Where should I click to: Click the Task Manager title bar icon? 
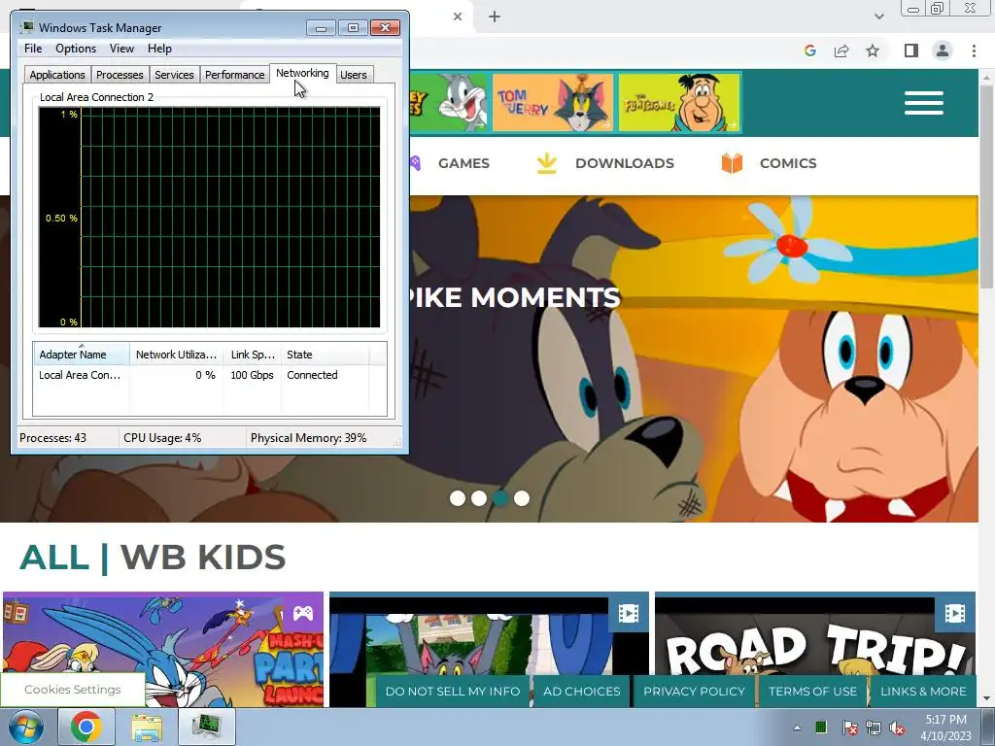pyautogui.click(x=27, y=27)
